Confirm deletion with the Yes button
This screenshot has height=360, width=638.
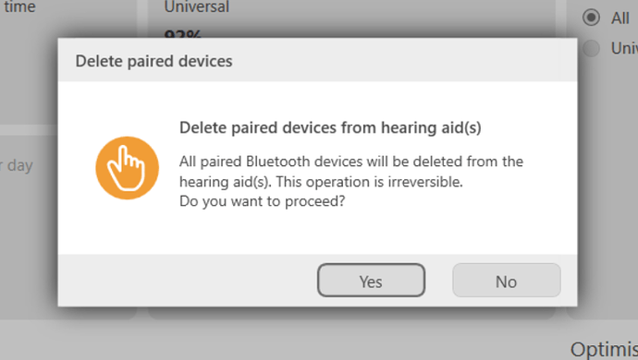pyautogui.click(x=371, y=281)
